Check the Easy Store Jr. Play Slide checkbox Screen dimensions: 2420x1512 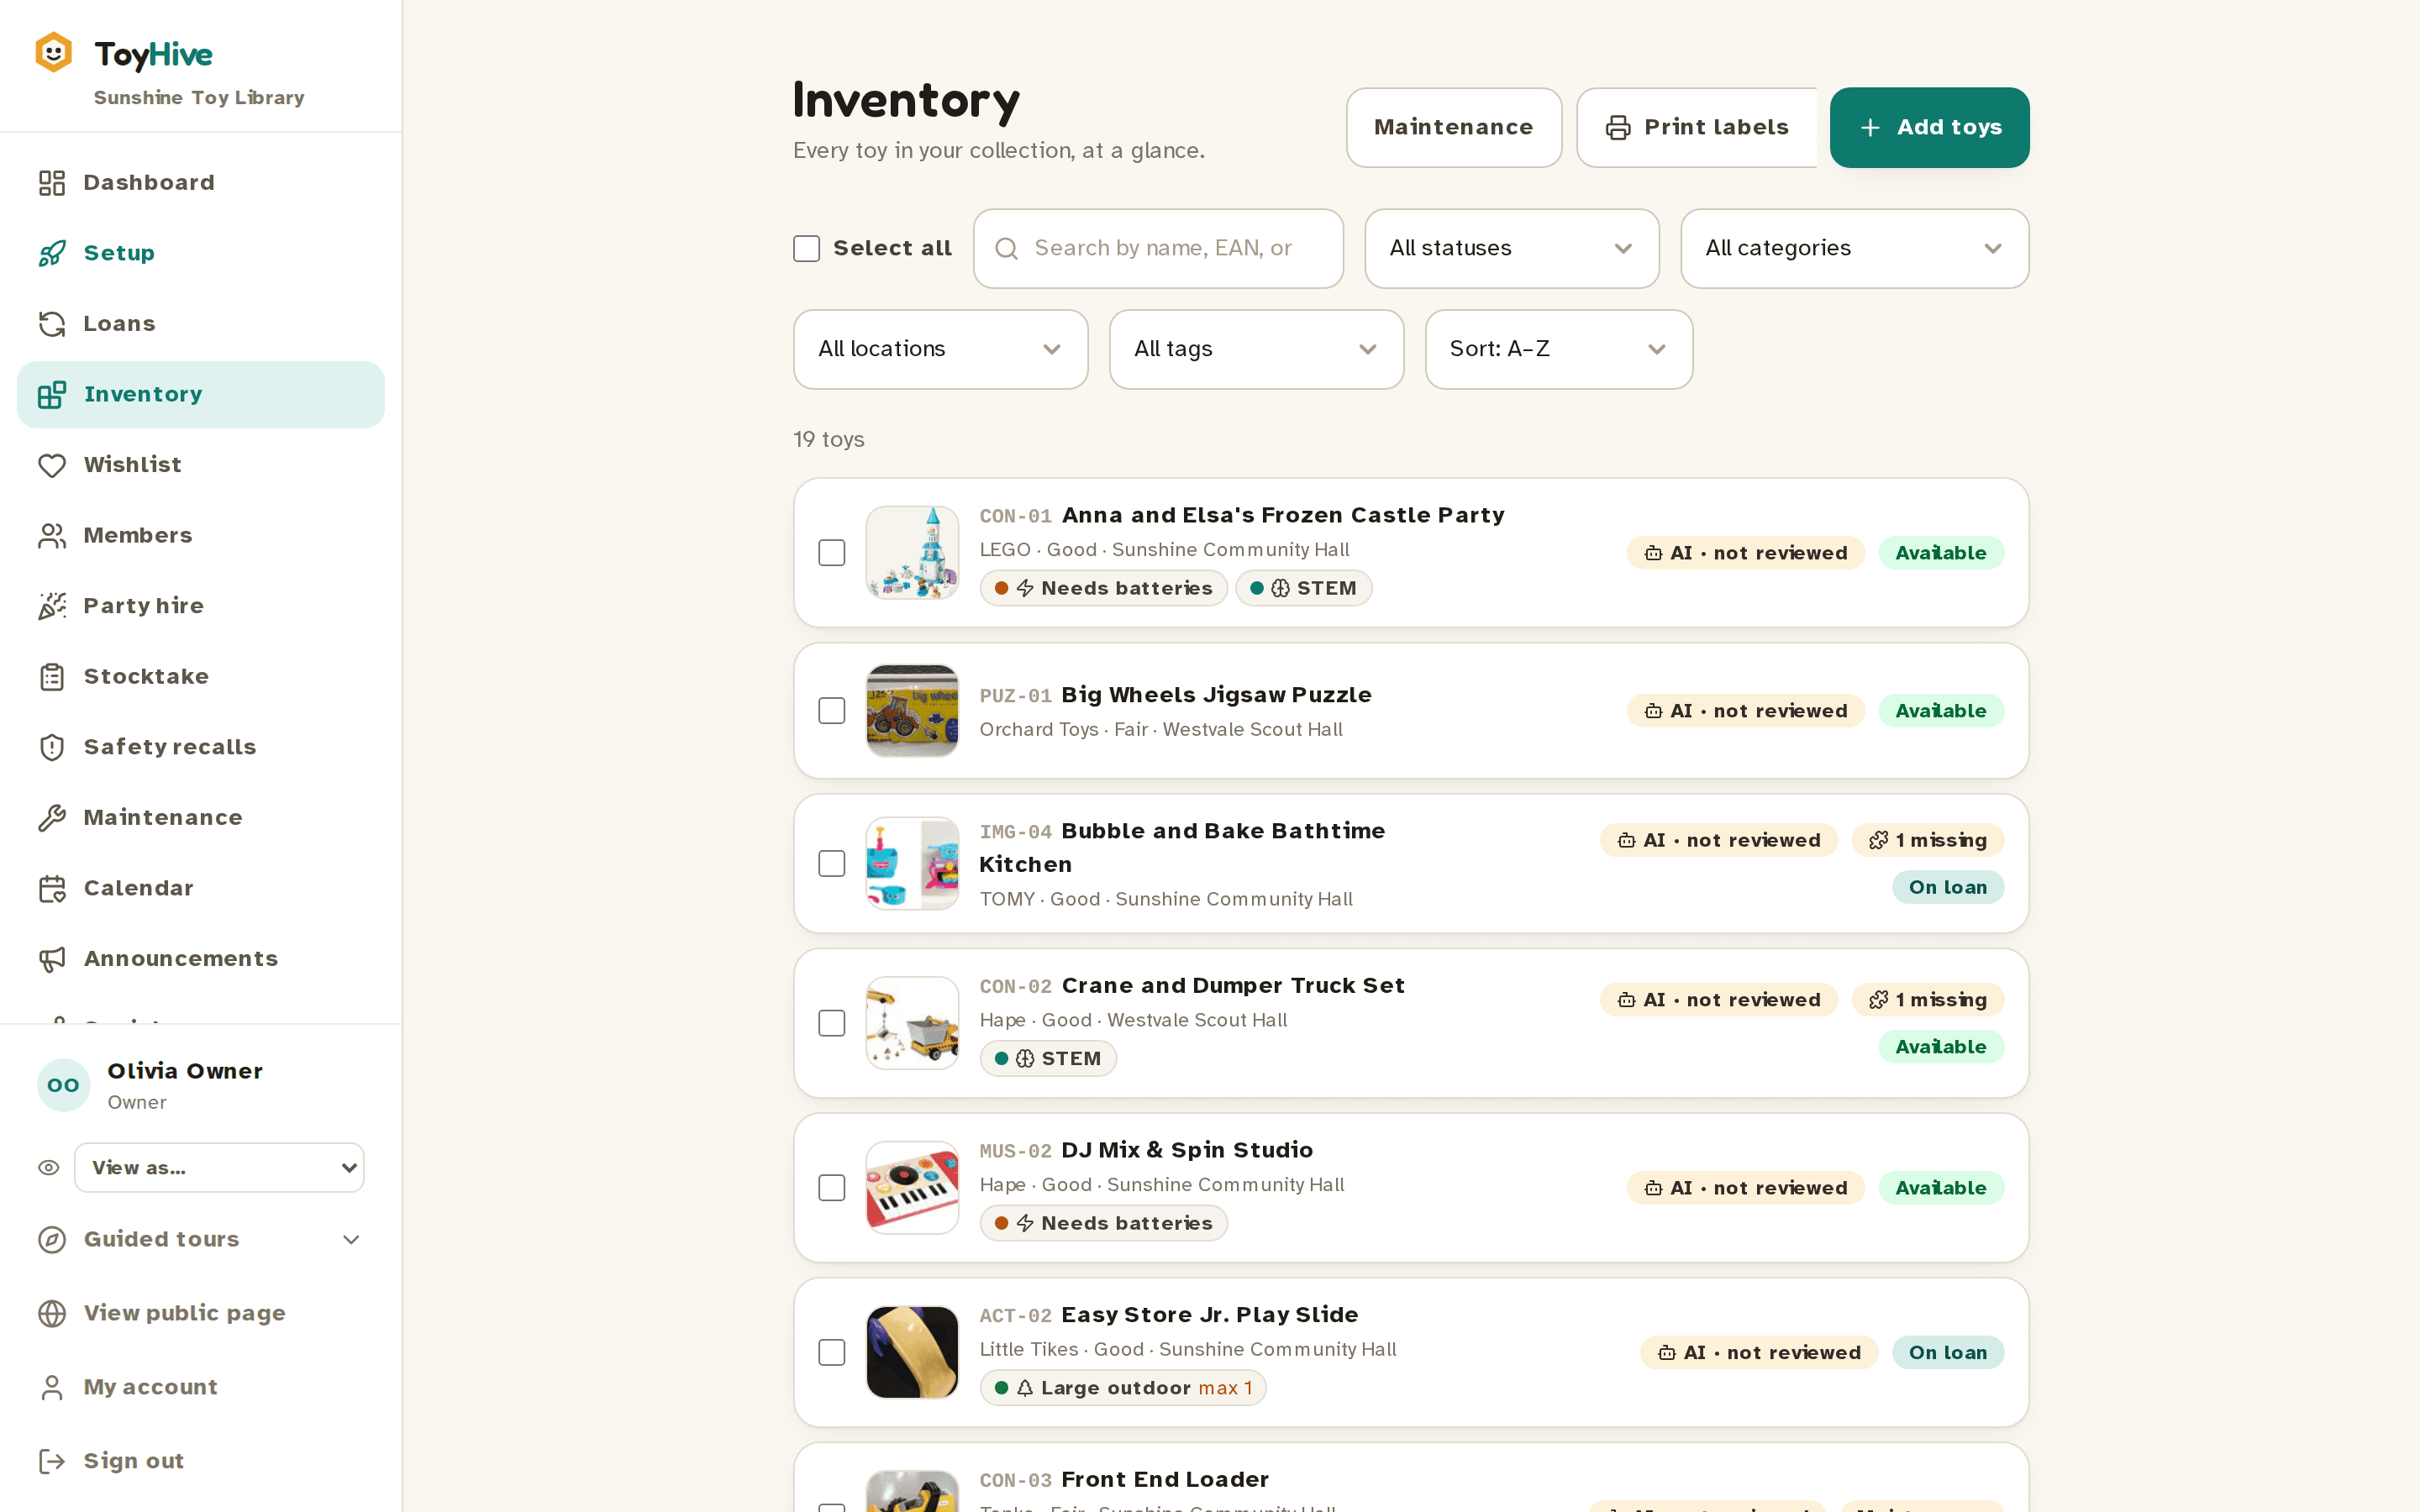click(831, 1353)
